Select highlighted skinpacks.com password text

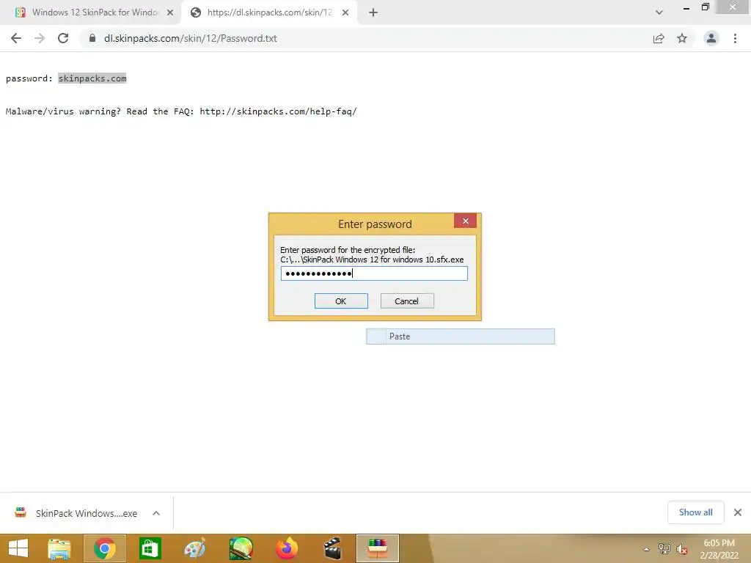point(92,78)
